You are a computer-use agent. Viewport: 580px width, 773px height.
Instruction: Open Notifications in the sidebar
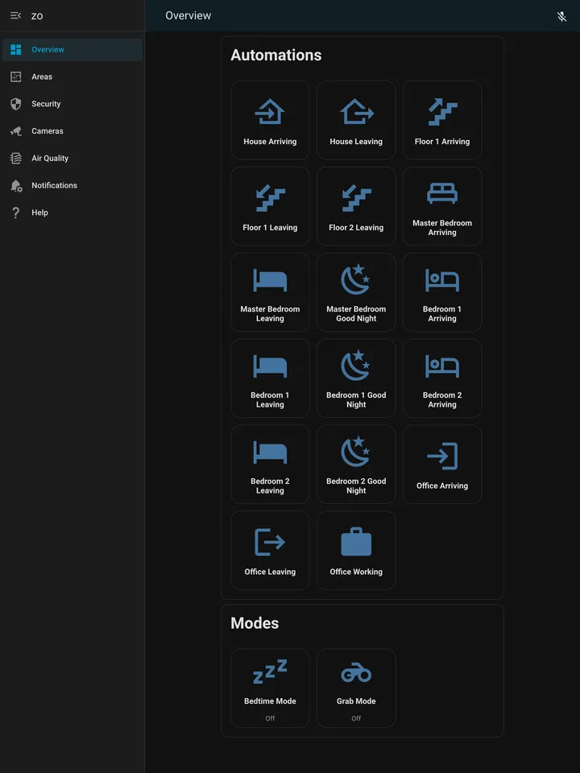coord(72,185)
